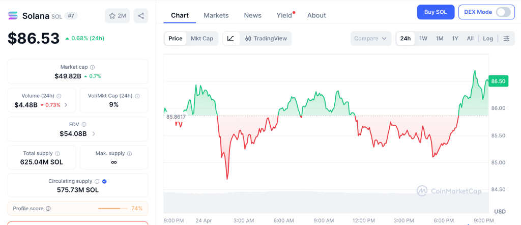Viewport: 521px width, 225px height.
Task: Click Market cap info icon
Action: point(92,67)
